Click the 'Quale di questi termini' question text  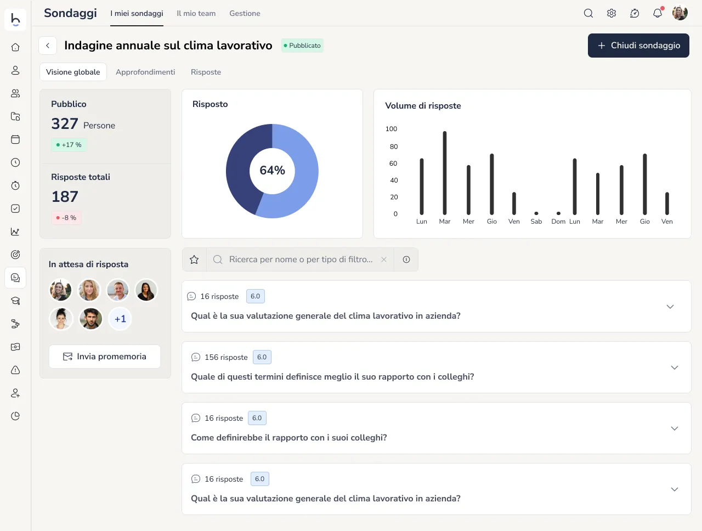[x=332, y=377]
